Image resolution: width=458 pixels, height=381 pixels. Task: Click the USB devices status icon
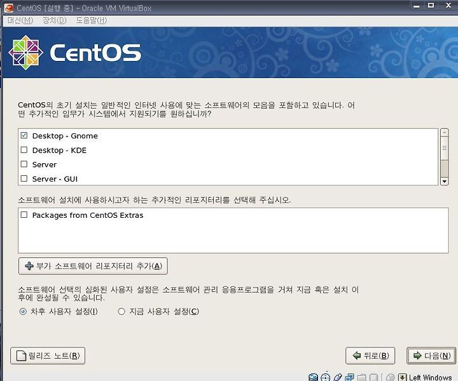pyautogui.click(x=337, y=377)
